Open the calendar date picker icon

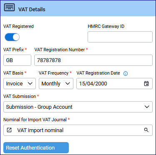tap(146, 83)
